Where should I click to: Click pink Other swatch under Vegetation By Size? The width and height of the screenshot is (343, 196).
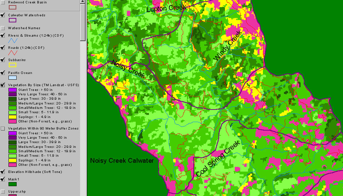13,121
